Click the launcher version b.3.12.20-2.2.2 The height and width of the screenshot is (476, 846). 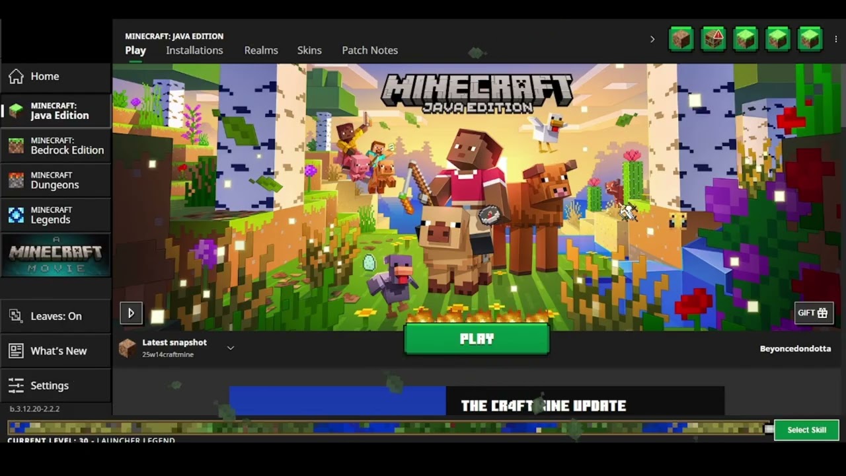pyautogui.click(x=34, y=409)
